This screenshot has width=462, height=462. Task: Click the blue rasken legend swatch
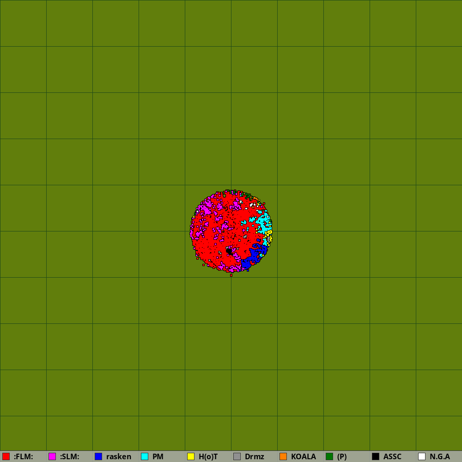(98, 456)
